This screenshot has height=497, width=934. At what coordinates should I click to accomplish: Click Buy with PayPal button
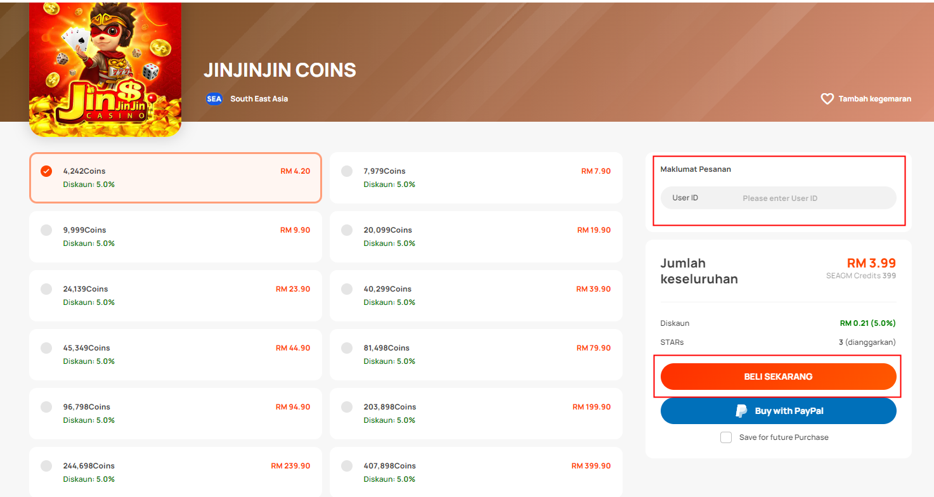point(778,411)
